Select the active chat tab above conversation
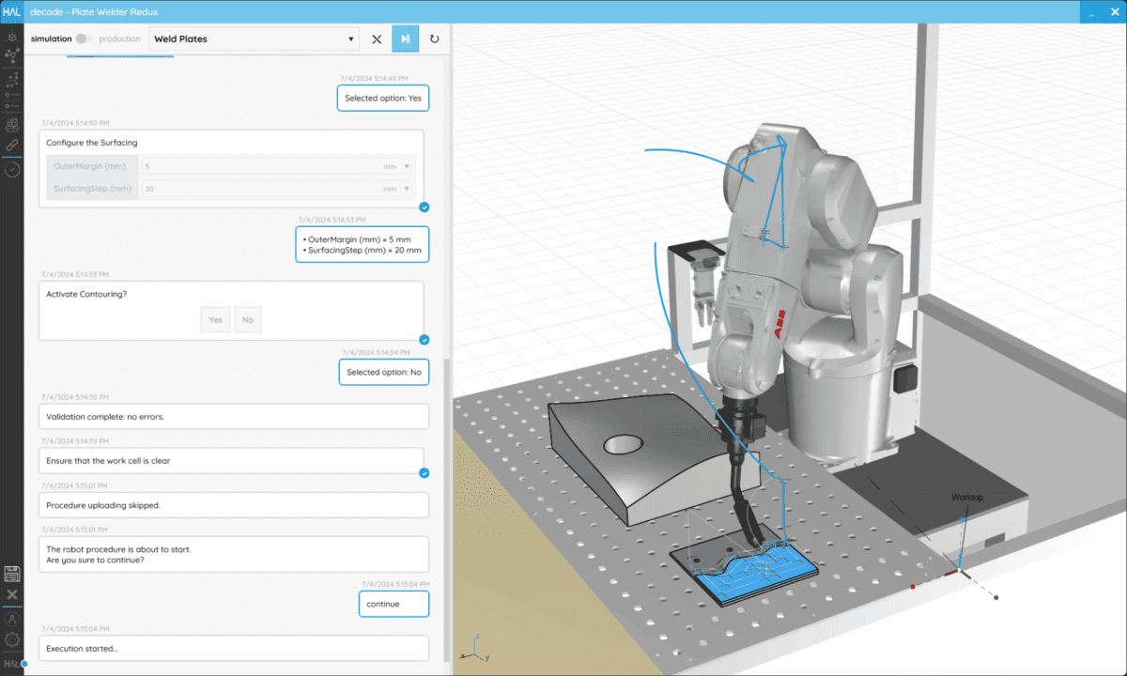Image resolution: width=1127 pixels, height=676 pixels. (x=119, y=56)
